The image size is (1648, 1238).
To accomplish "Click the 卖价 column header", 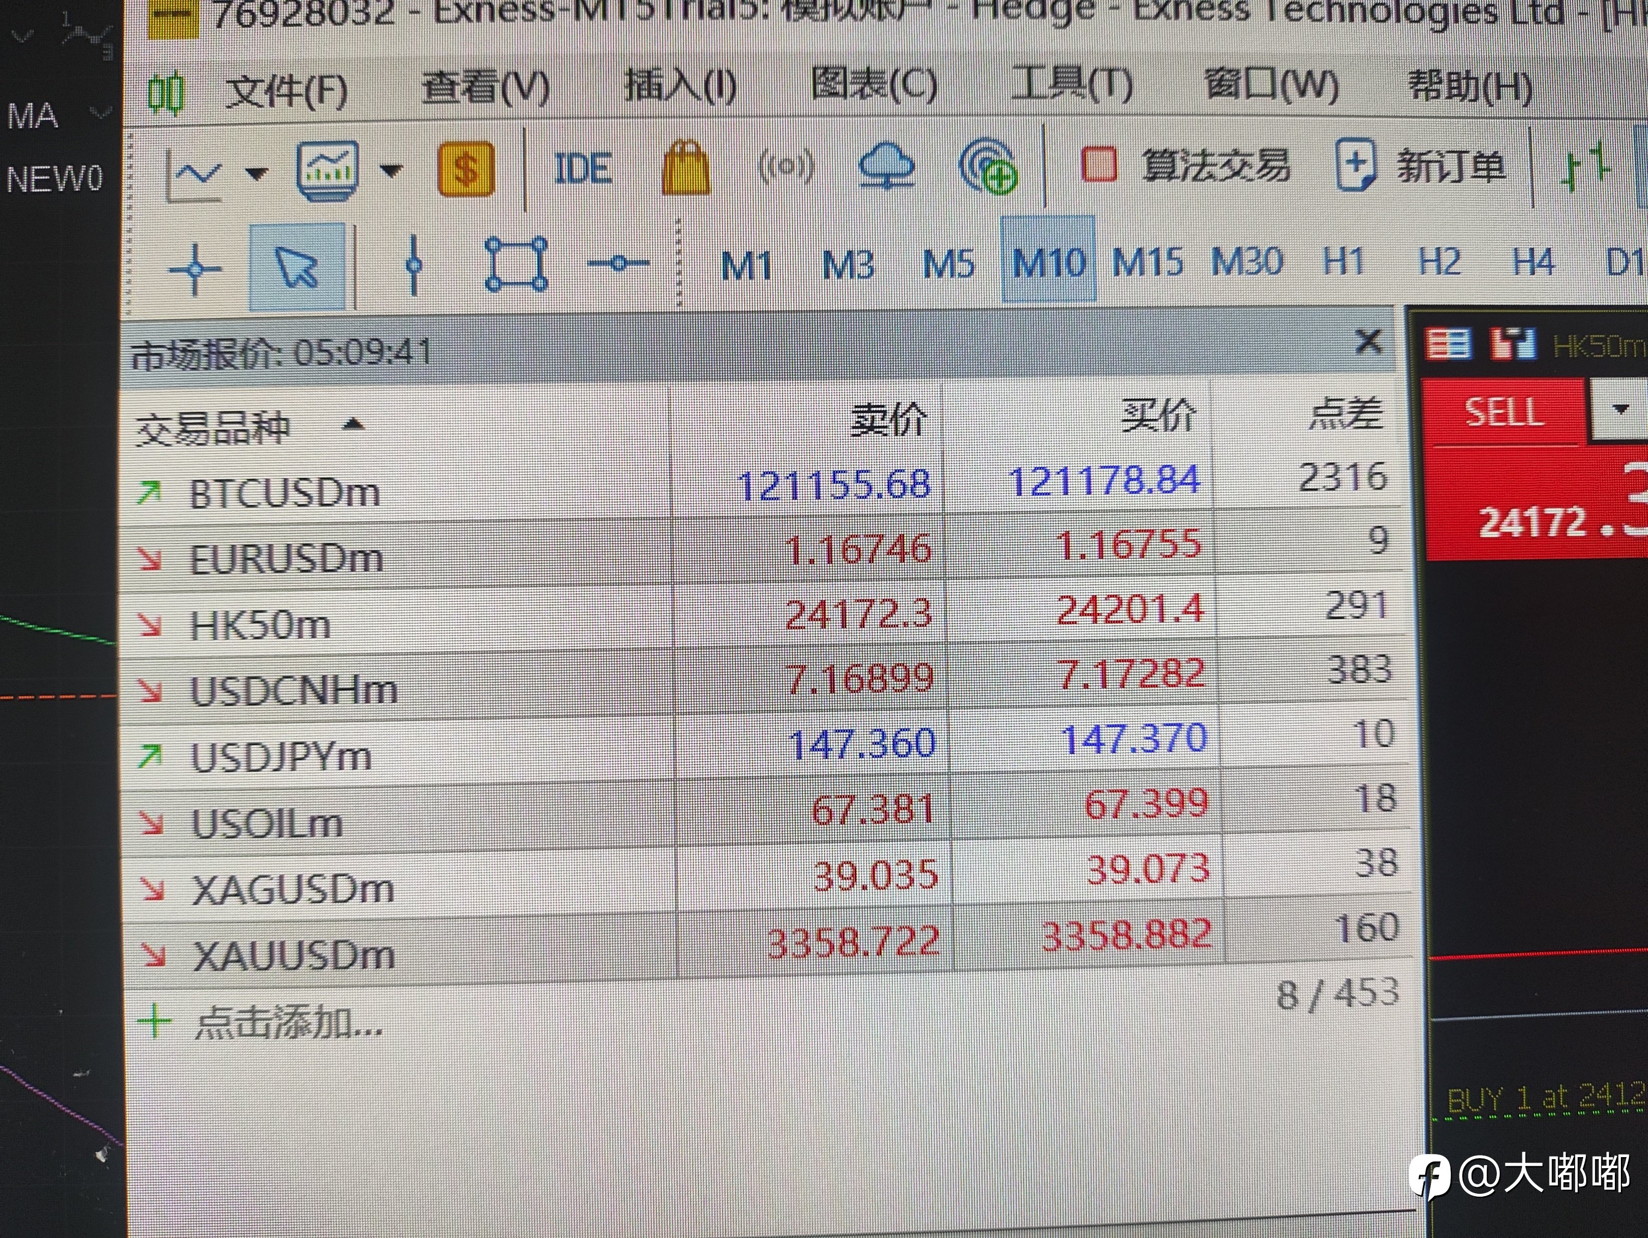I will (x=888, y=421).
